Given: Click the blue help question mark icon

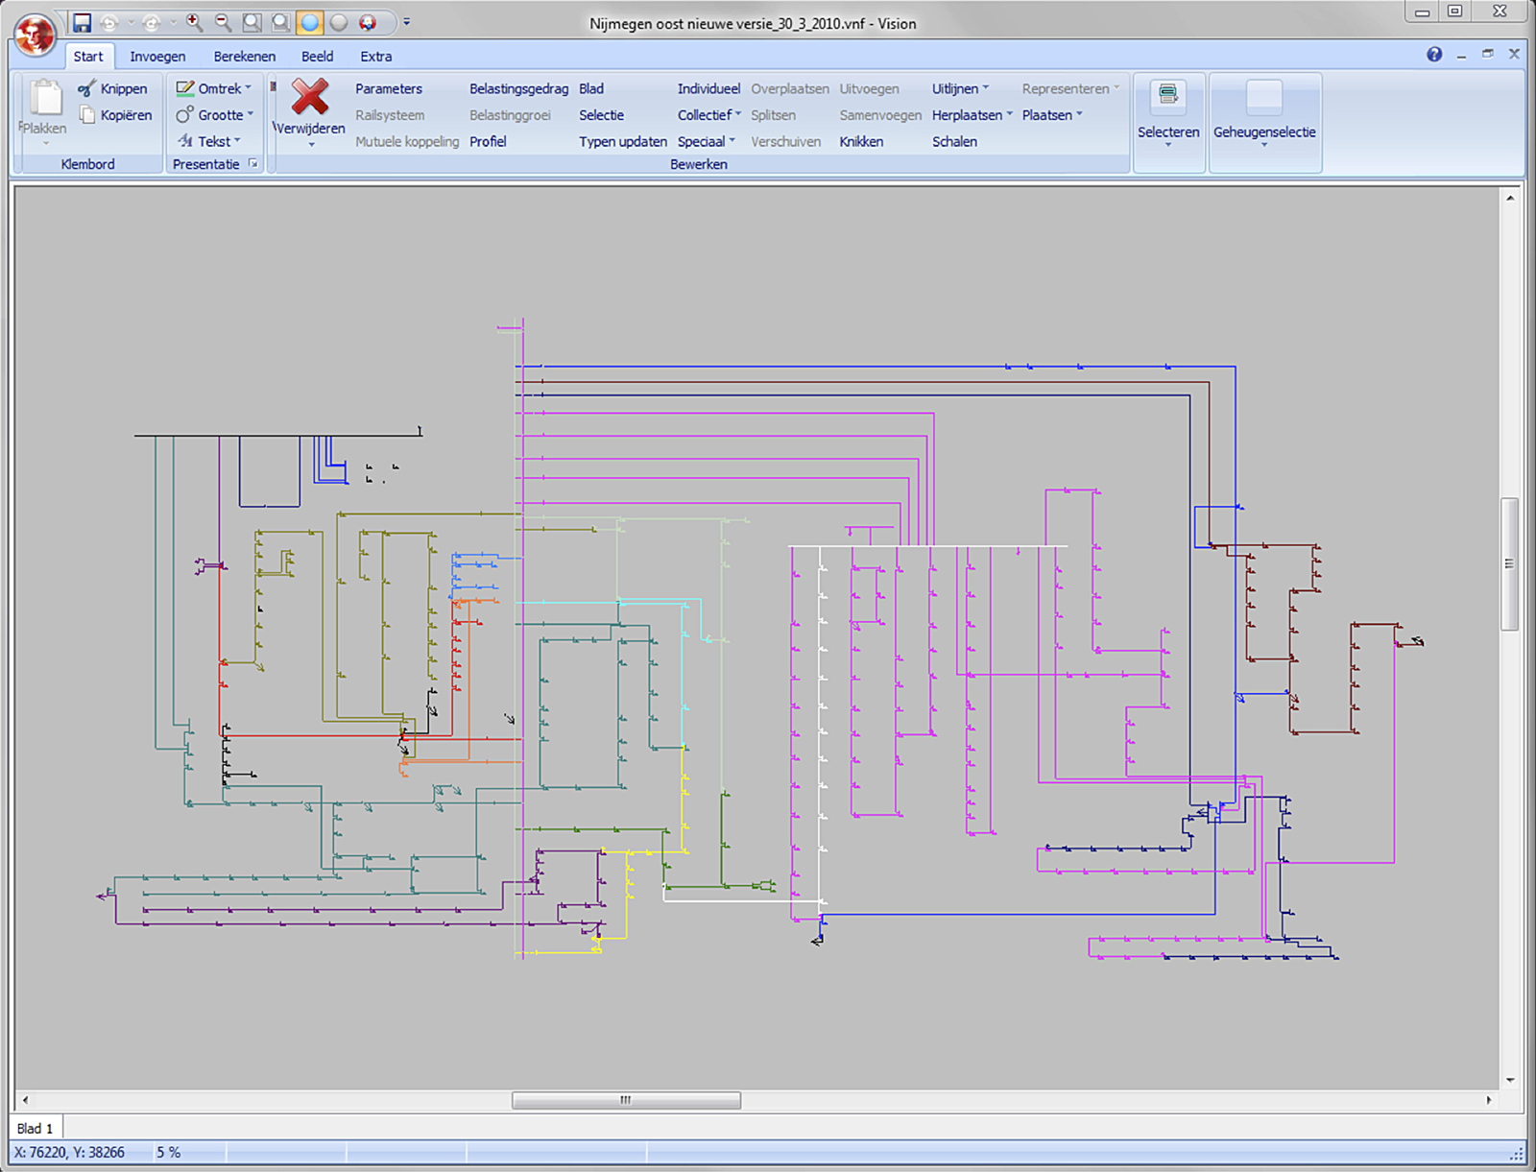Looking at the screenshot, I should [x=1434, y=55].
